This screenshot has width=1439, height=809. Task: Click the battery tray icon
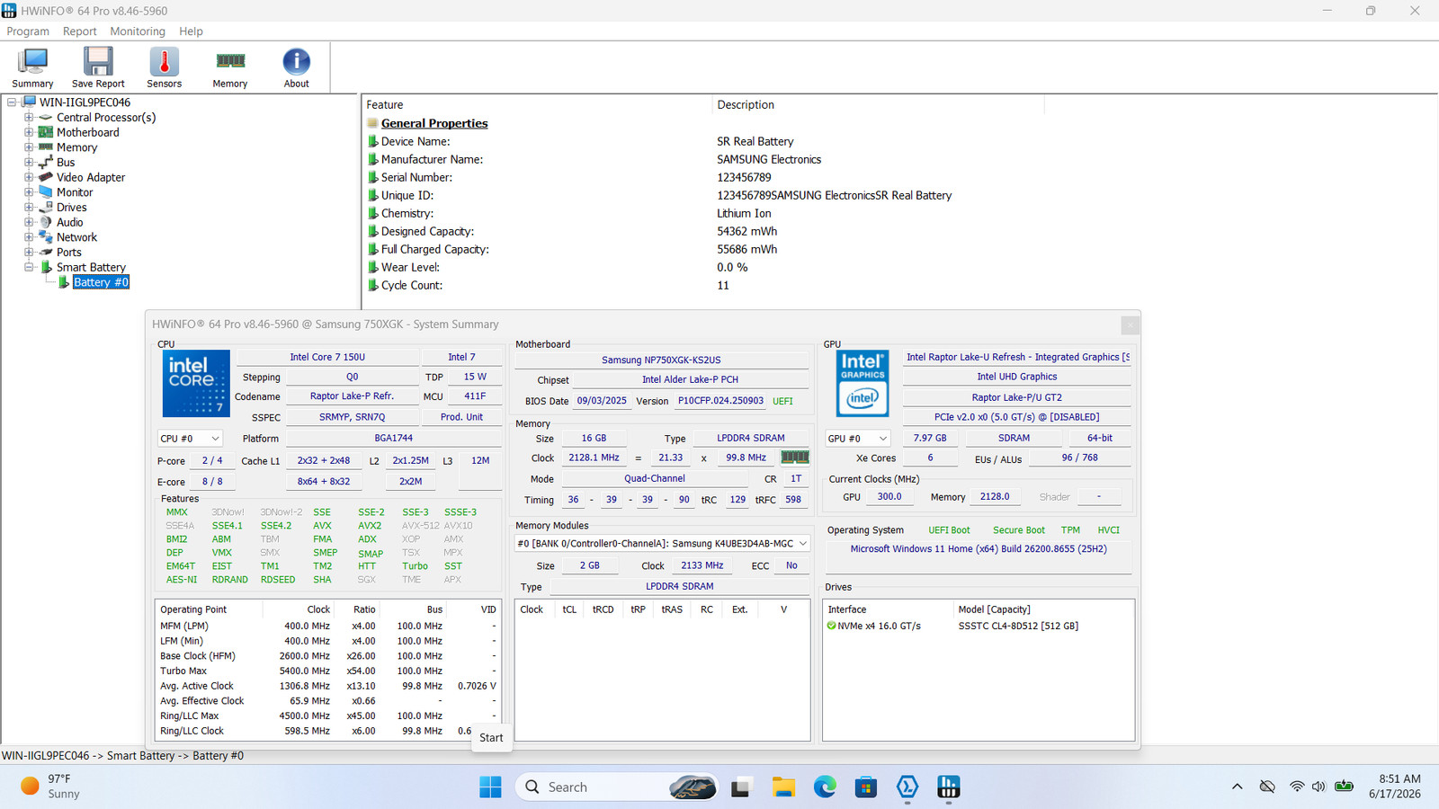click(1345, 787)
